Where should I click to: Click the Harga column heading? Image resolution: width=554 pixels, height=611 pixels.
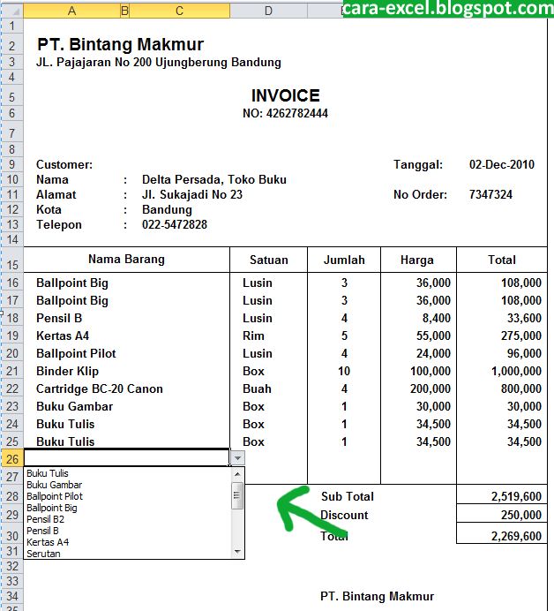pyautogui.click(x=417, y=260)
